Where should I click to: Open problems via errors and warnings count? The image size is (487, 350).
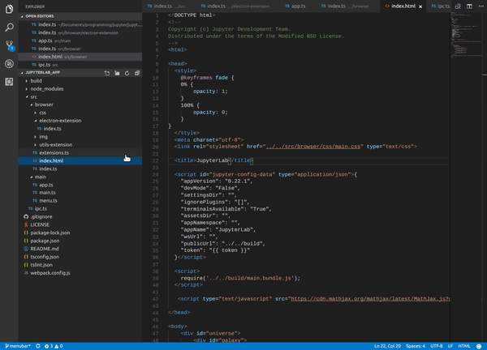click(x=54, y=346)
